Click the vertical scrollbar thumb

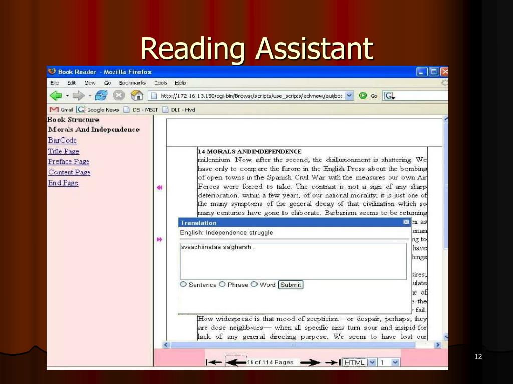[445, 186]
